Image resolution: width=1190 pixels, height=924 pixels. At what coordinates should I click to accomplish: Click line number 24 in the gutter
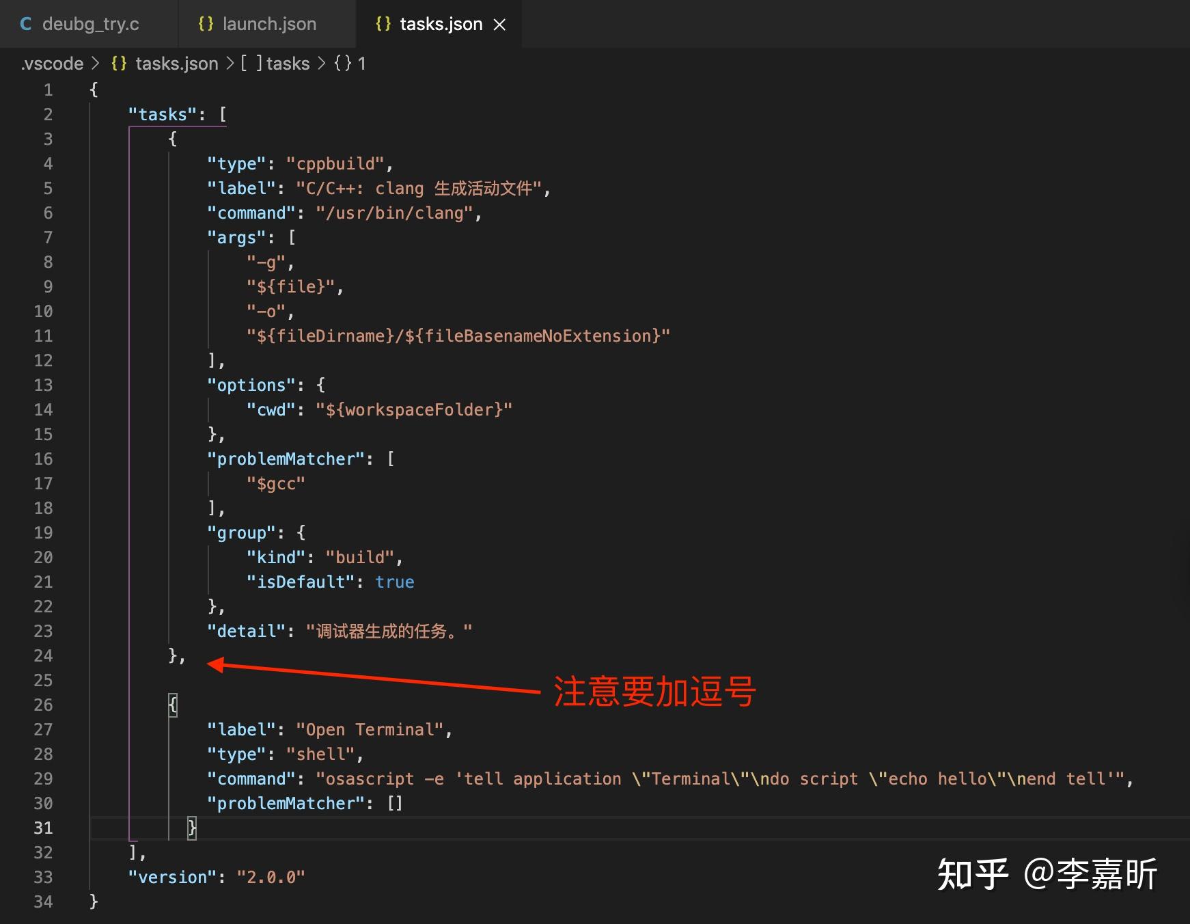click(x=43, y=655)
